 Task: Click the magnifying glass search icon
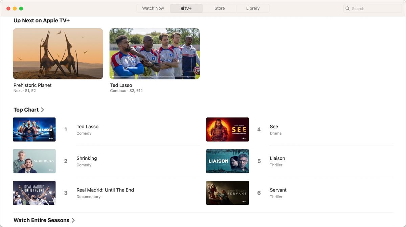click(x=347, y=8)
